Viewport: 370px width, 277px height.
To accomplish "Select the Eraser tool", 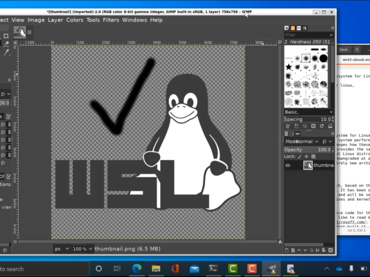I will pyautogui.click(x=6, y=44).
